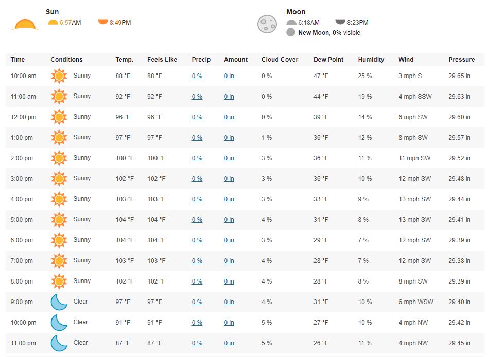Click the moonset icon beside 8:23PM

[340, 22]
